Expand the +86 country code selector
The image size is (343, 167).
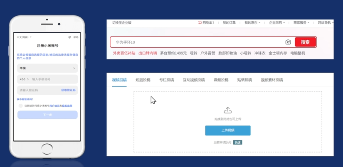click(x=24, y=79)
